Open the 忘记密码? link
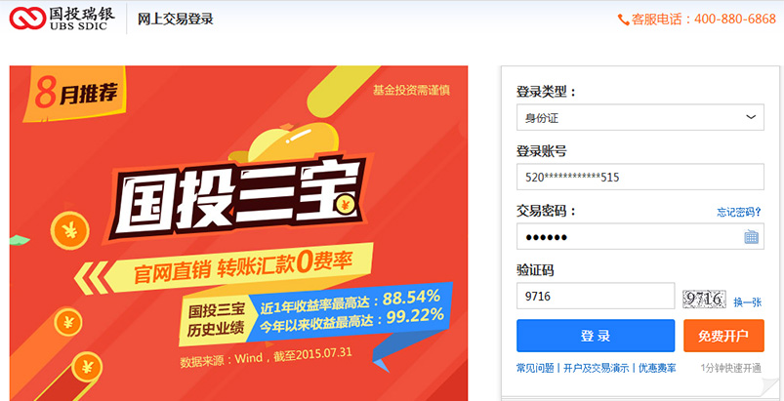The width and height of the screenshot is (784, 401). (x=739, y=212)
